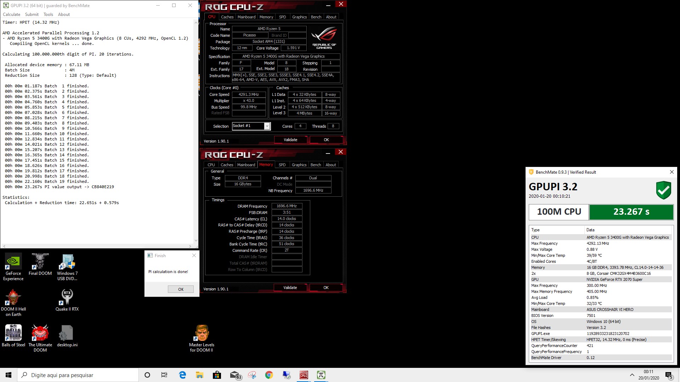Open Calculate menu in GPUPI
This screenshot has height=382, width=680.
pos(12,15)
